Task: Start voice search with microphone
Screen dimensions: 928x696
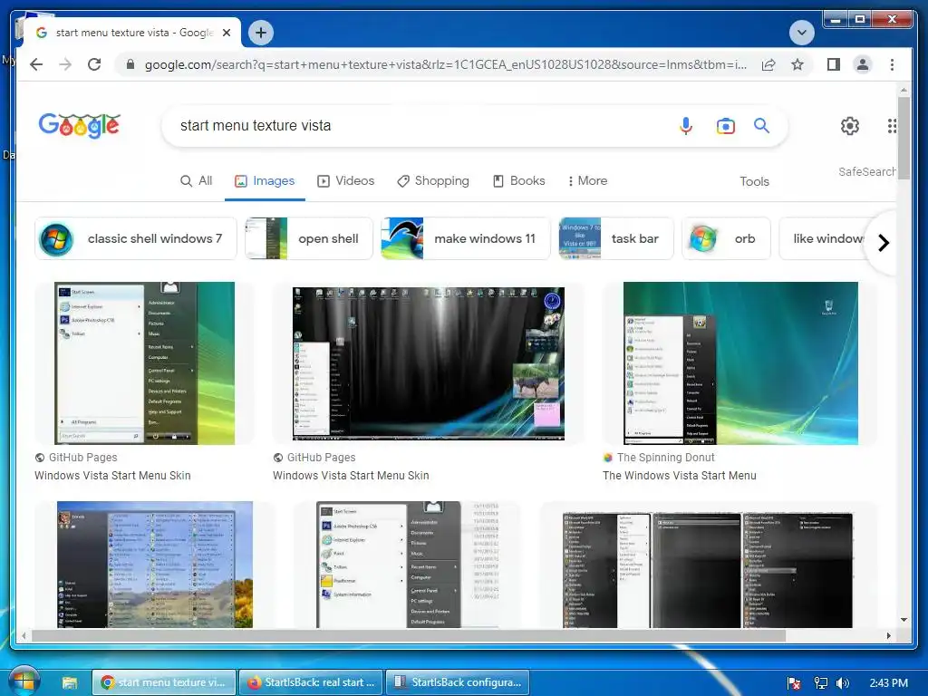Action: coord(686,125)
